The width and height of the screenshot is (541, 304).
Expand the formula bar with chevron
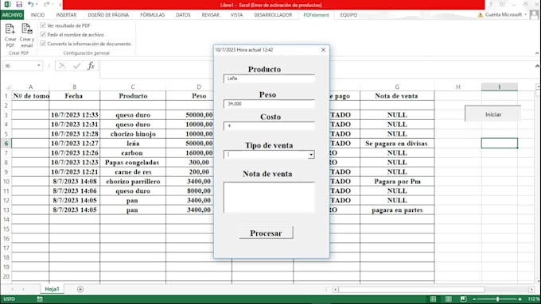(x=537, y=66)
